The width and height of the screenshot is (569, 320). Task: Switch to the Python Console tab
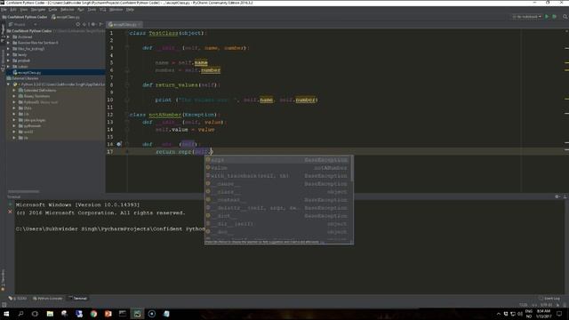[x=47, y=299]
